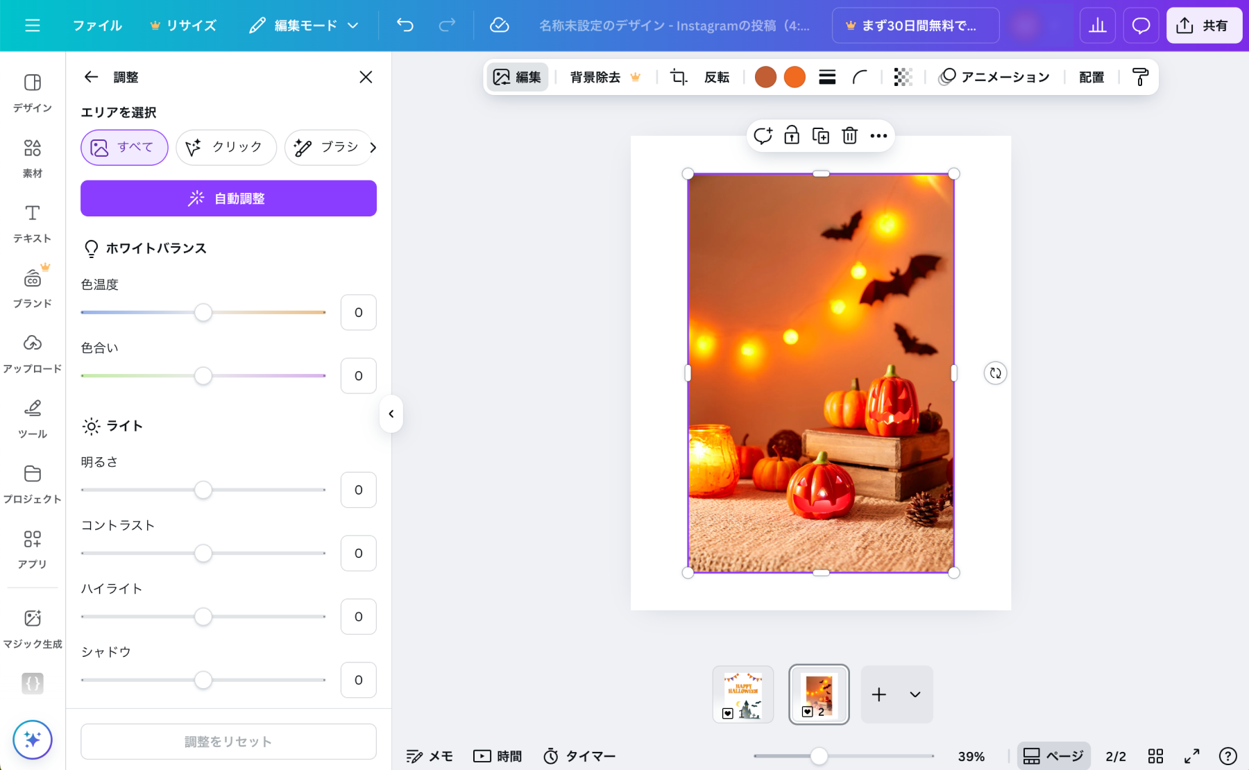The width and height of the screenshot is (1249, 770).
Task: Delete the selected image with the trash icon
Action: point(849,135)
